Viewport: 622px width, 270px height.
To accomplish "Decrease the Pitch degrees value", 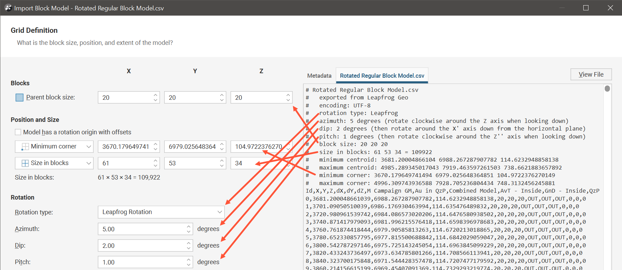I will [189, 265].
